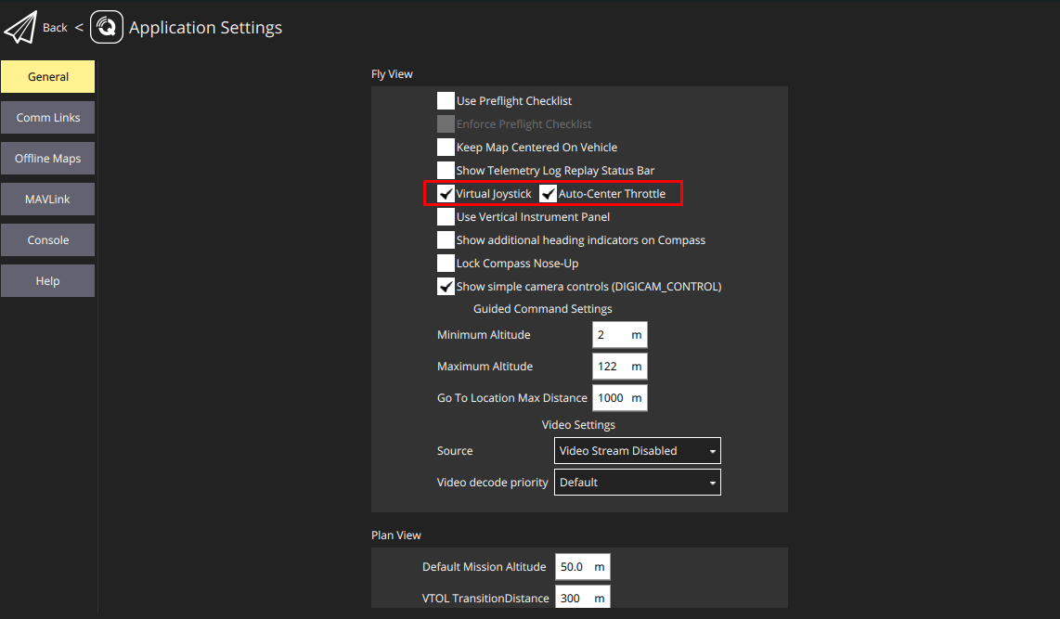Open the video Source dropdown

tap(638, 450)
